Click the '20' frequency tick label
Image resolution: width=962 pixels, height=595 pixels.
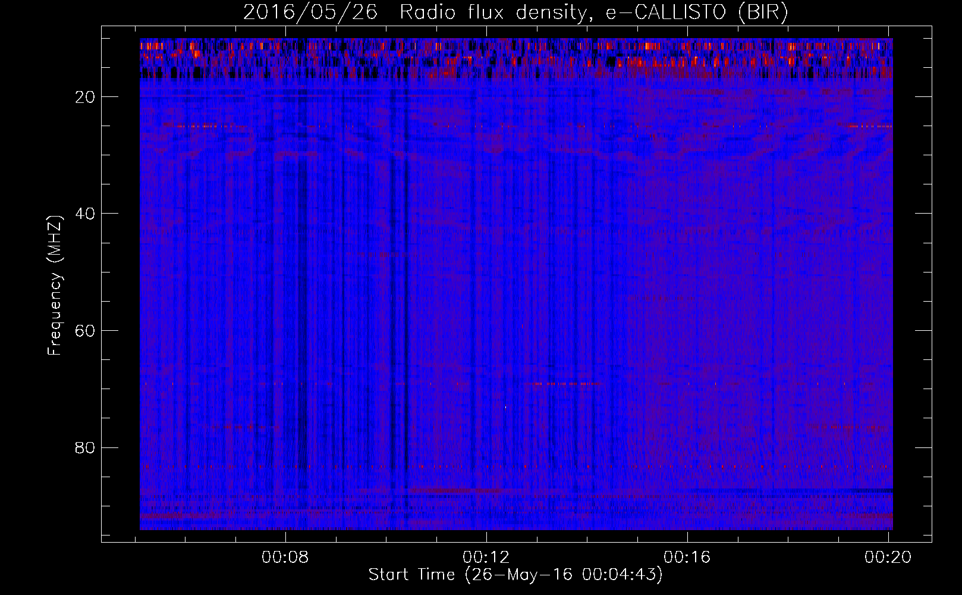[x=86, y=97]
